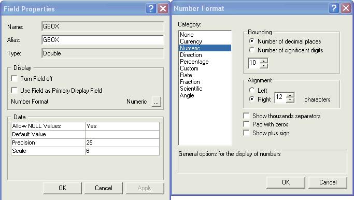Screen dimensions: 354x200
Task: Select Numeric in the Category list
Action: [x=205, y=48]
